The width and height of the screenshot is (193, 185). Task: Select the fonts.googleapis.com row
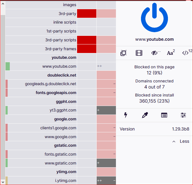(x=41, y=93)
